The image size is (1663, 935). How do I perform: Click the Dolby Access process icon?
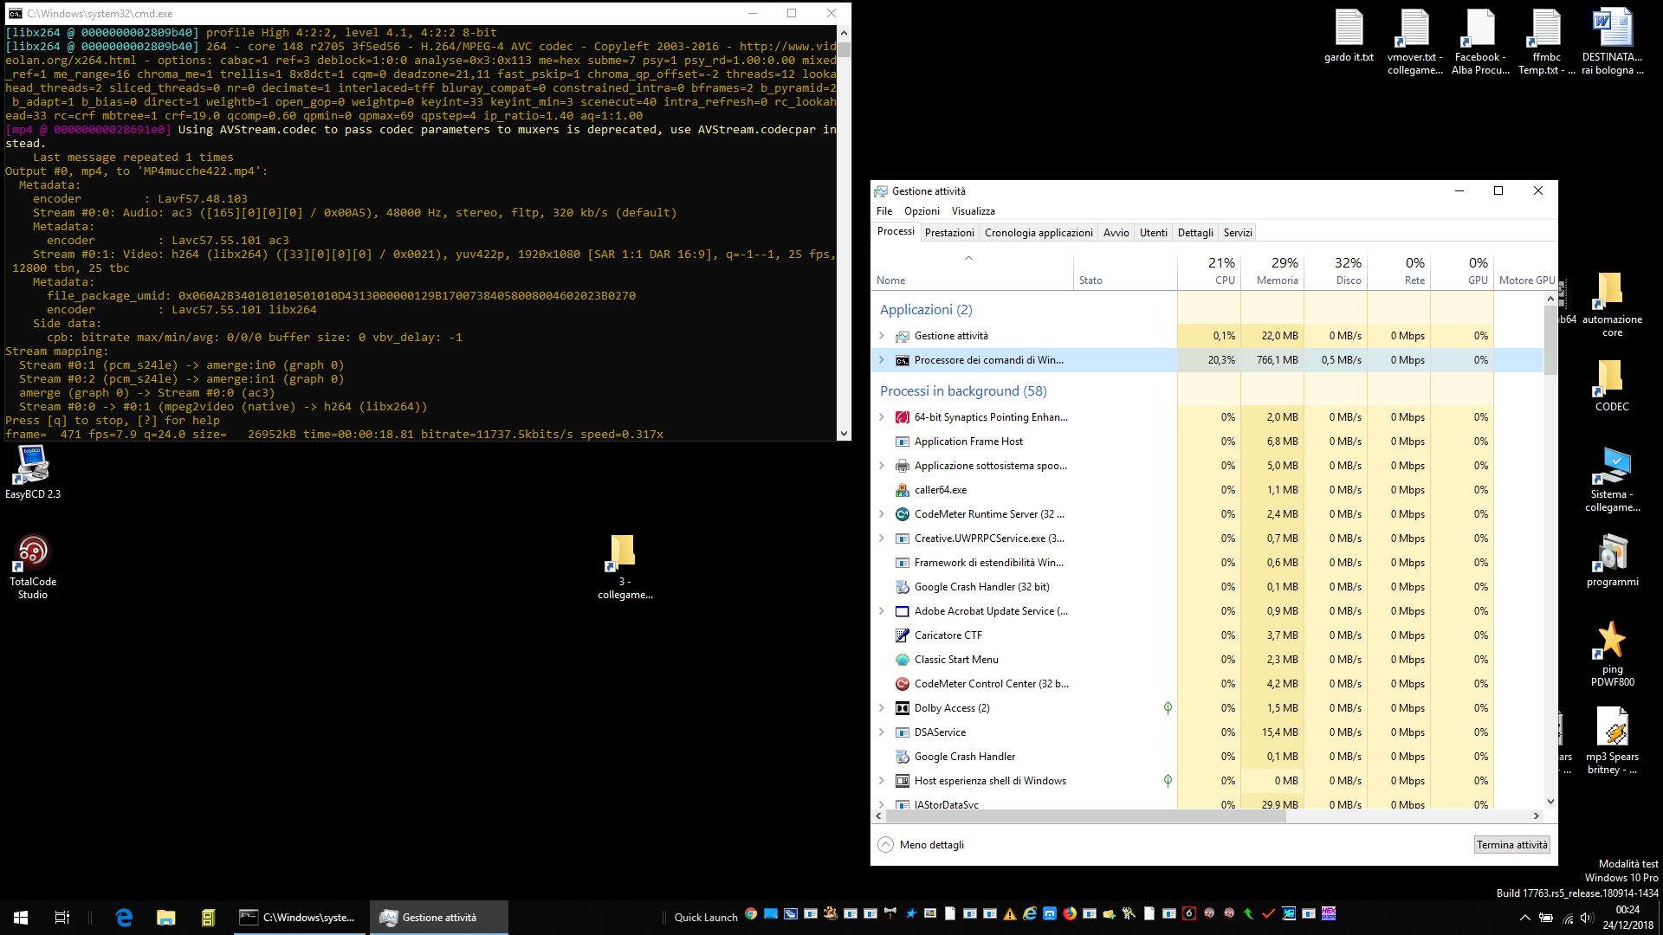tap(902, 708)
